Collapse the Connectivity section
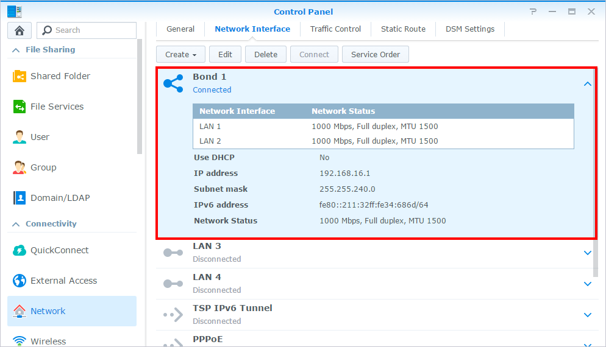 pos(16,224)
